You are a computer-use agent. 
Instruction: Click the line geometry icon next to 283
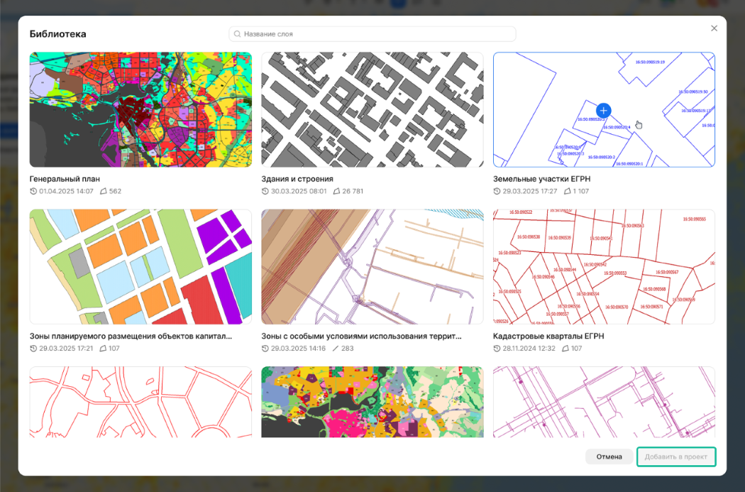point(336,349)
